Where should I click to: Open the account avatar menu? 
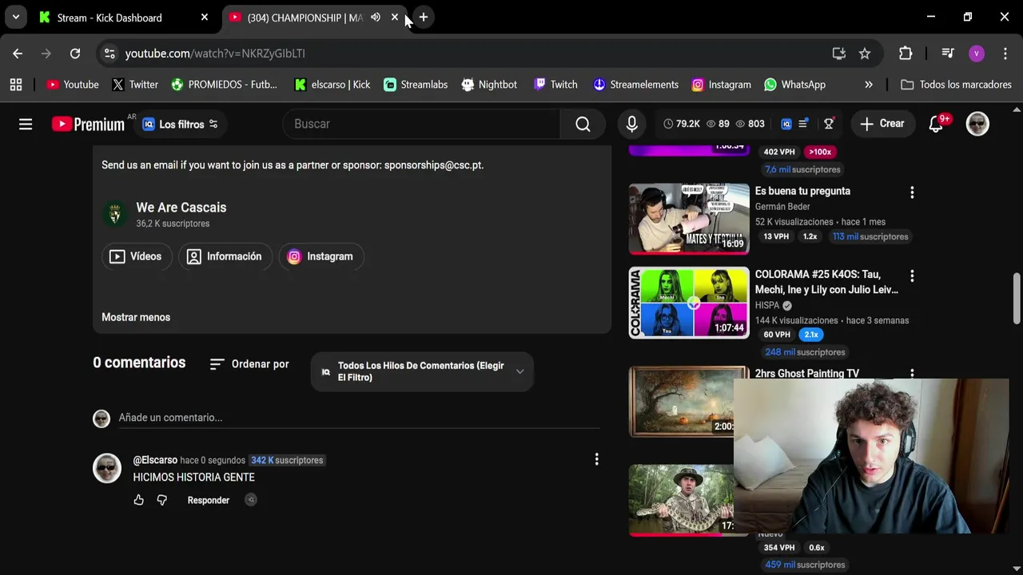(977, 124)
